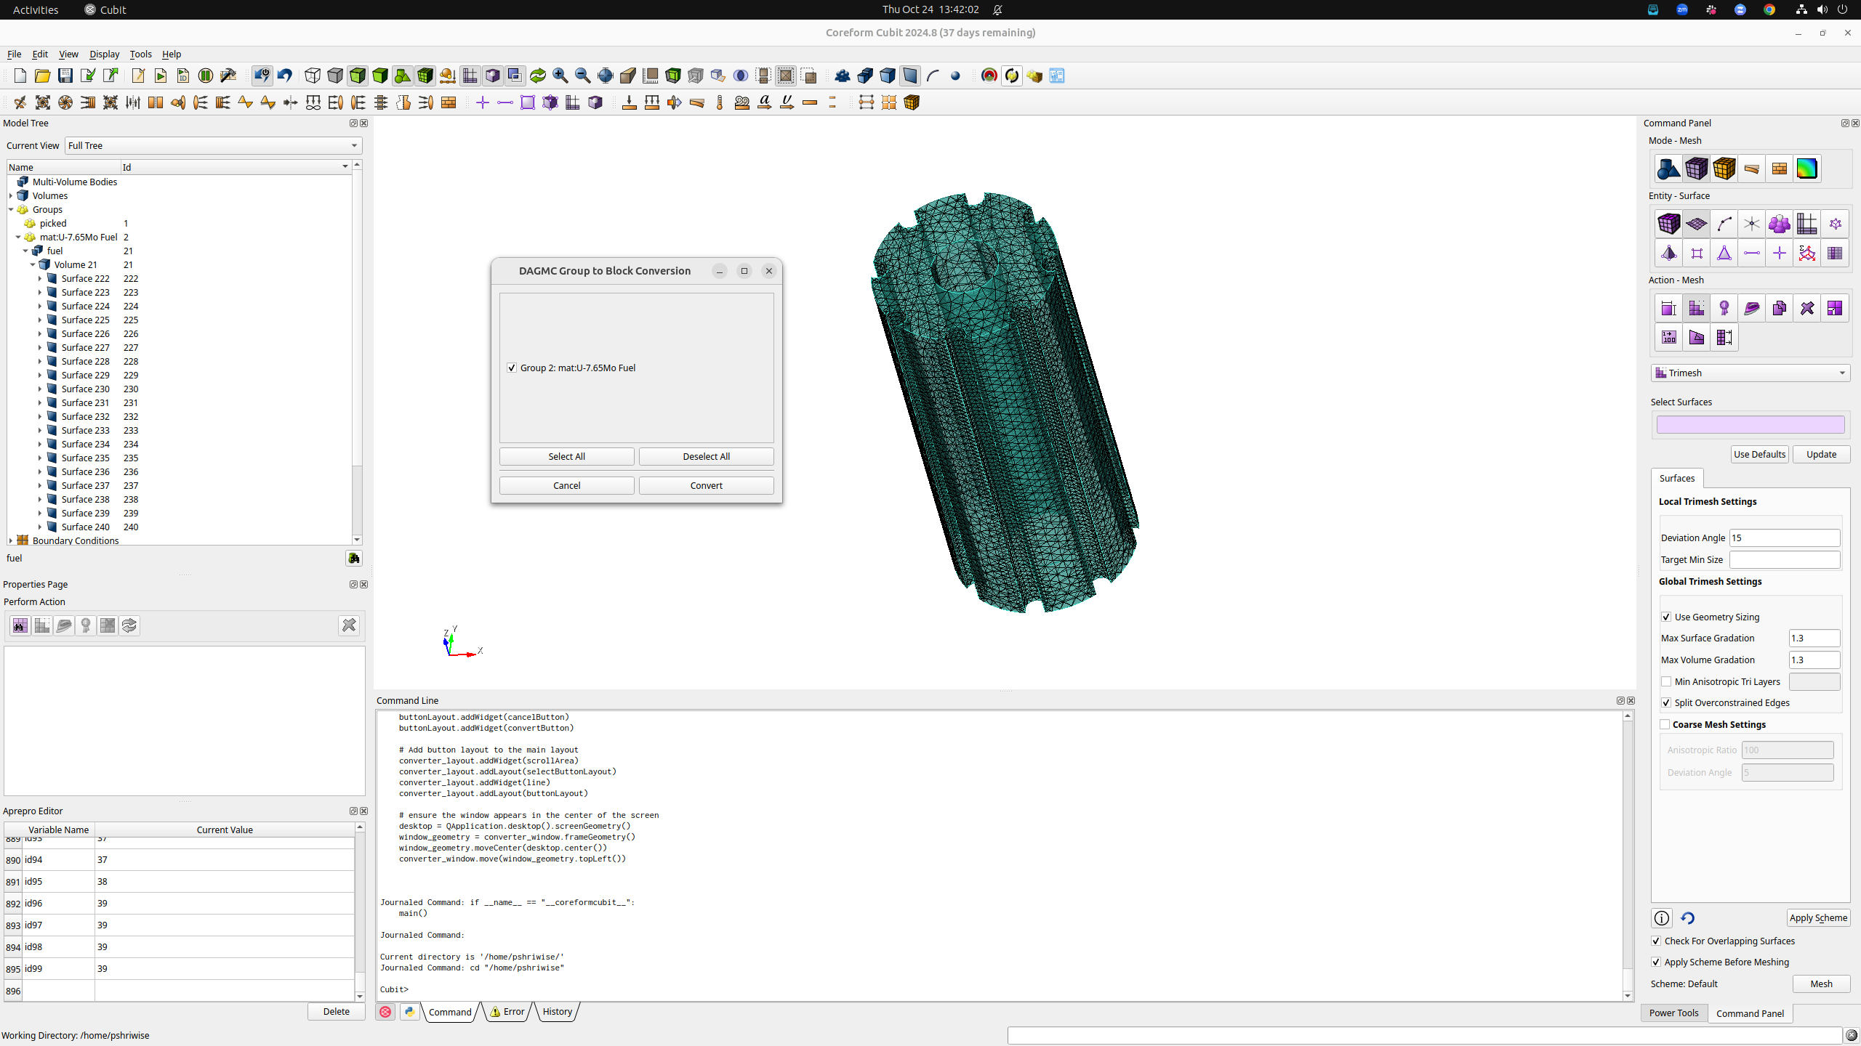Click the New file icon in toolbar
This screenshot has width=1861, height=1046.
click(20, 76)
